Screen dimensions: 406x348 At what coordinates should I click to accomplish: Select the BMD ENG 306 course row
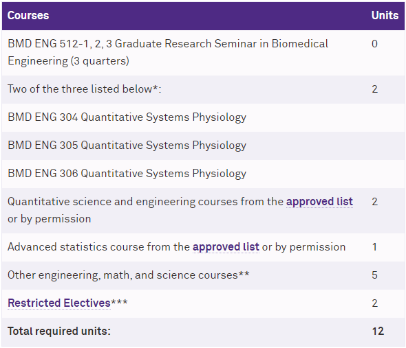[203, 174]
